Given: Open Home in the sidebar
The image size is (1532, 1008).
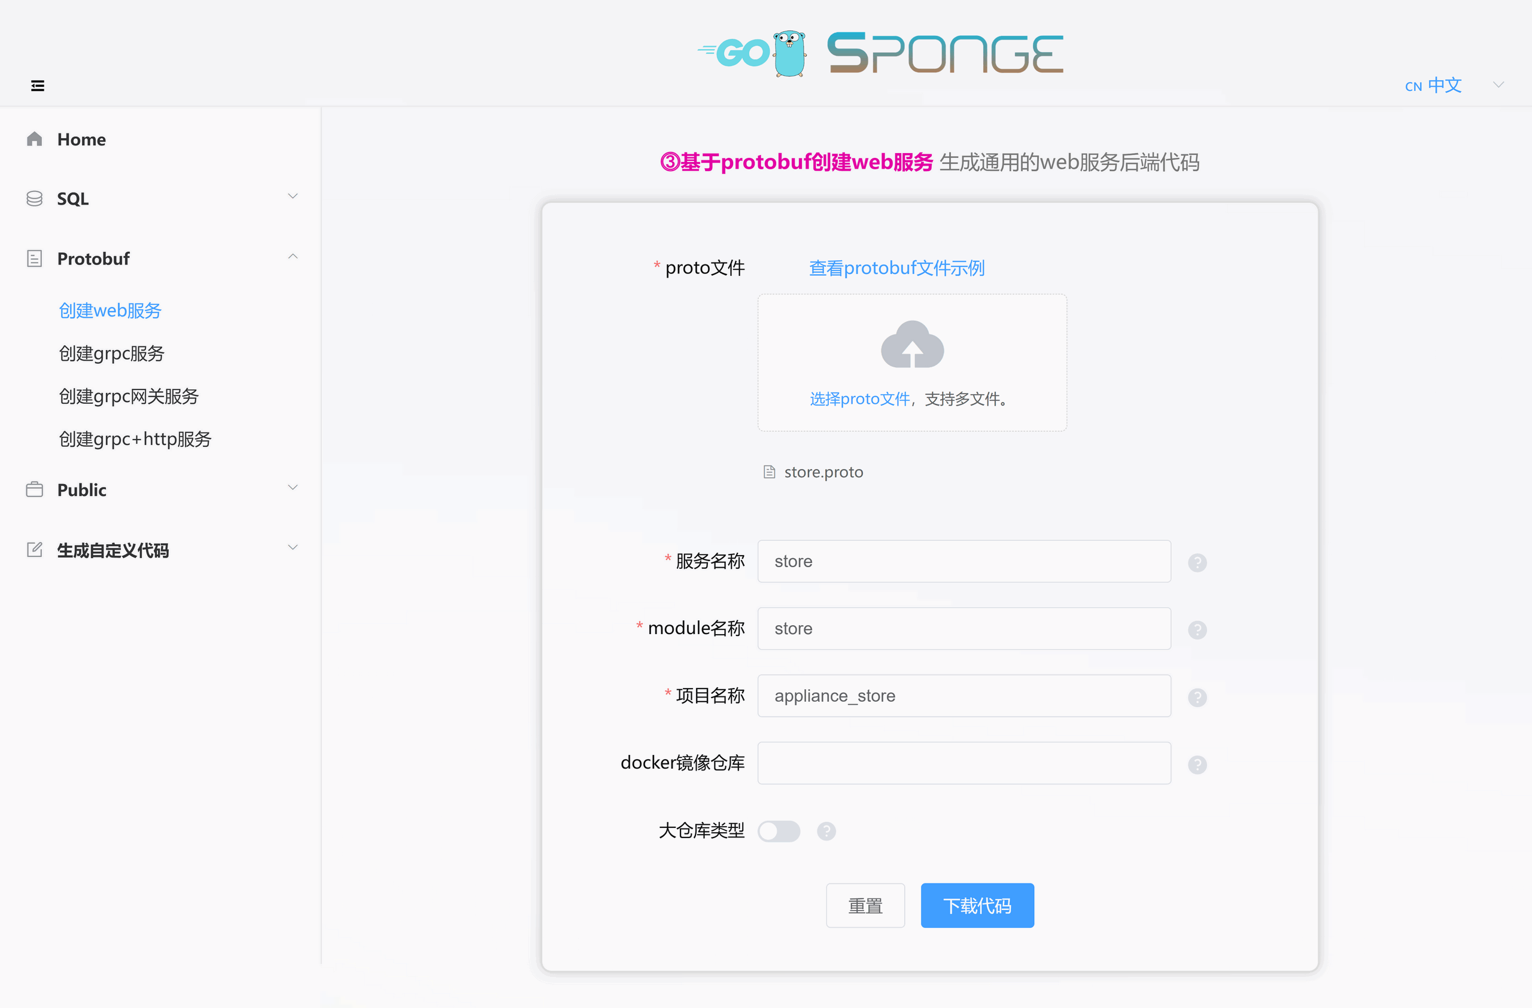Looking at the screenshot, I should [x=81, y=139].
